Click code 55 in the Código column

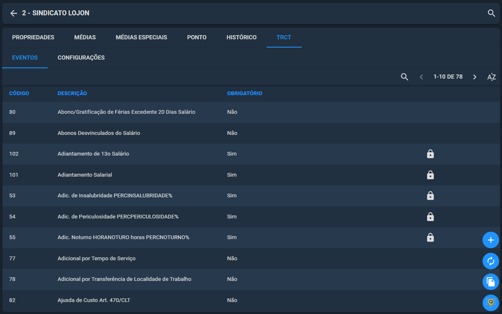(x=12, y=237)
